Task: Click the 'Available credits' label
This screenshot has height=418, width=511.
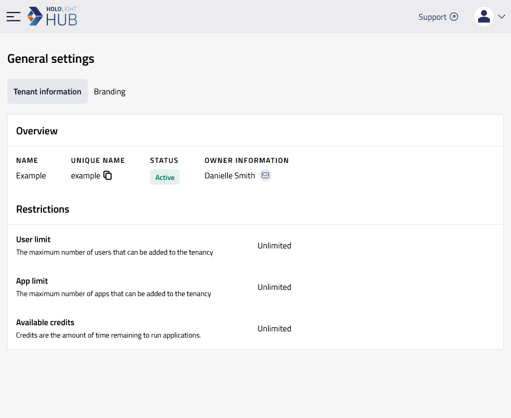Action: coord(45,323)
